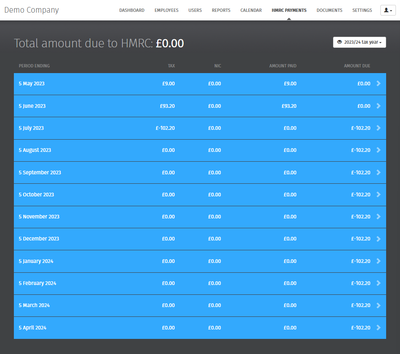
Task: Click the Demo Company title link
Action: pyautogui.click(x=31, y=10)
